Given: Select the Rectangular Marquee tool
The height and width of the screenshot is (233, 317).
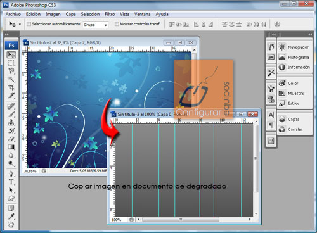Looking at the screenshot, I should (x=11, y=63).
